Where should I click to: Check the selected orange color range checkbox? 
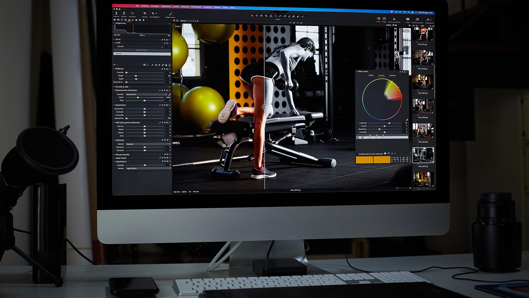click(x=358, y=137)
